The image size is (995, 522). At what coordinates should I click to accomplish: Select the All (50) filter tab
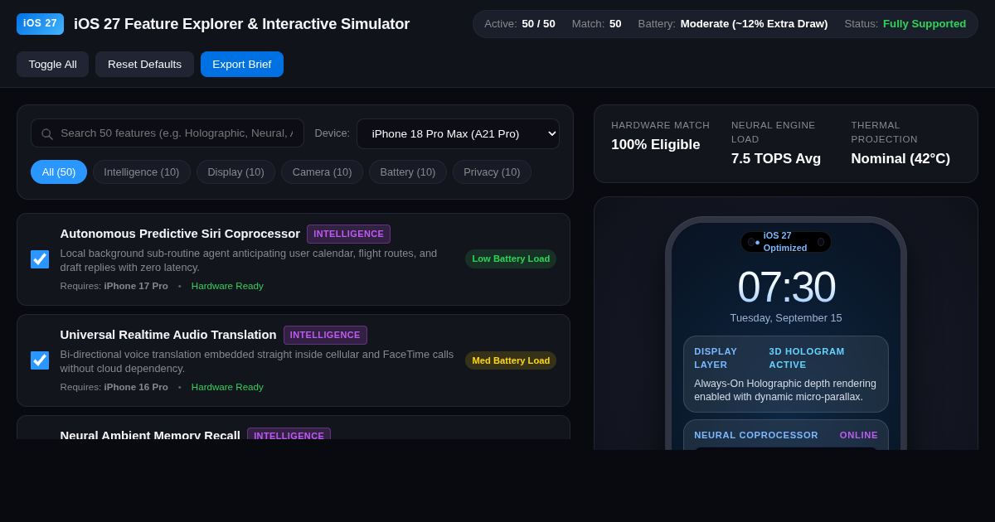click(59, 172)
